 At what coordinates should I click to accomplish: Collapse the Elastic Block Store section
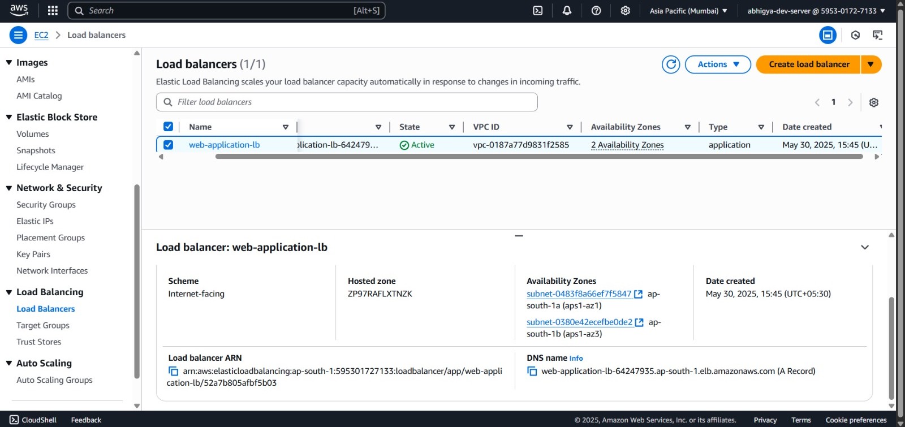(9, 118)
